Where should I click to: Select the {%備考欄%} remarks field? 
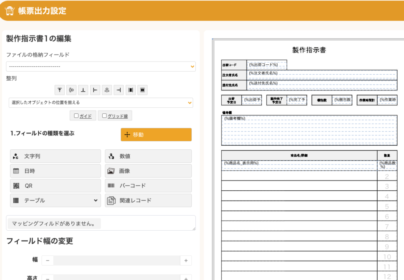[309, 130]
